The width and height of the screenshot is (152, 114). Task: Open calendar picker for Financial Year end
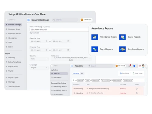[x=68, y=50]
